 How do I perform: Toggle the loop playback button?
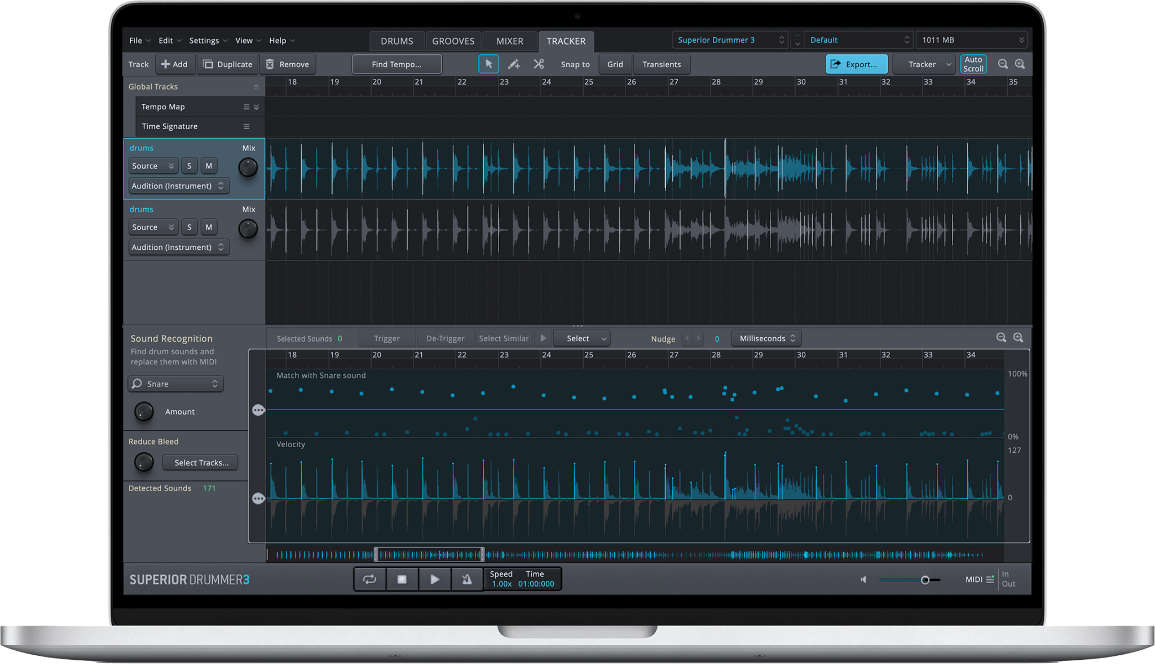click(370, 579)
